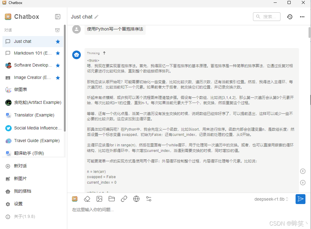The height and width of the screenshot is (229, 311).
Task: Open the Travel Guide (Example) conversation
Action: tap(33, 141)
